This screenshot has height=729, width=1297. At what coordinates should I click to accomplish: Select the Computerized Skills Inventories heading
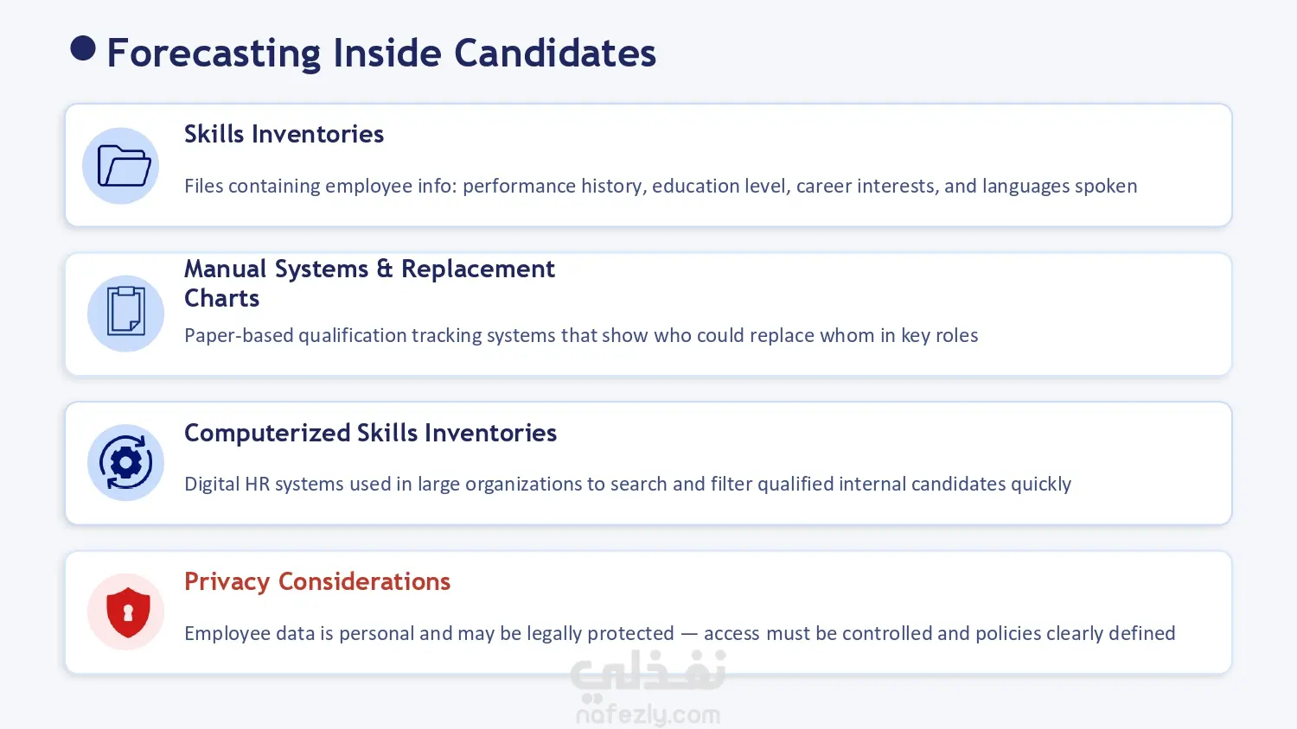click(370, 433)
